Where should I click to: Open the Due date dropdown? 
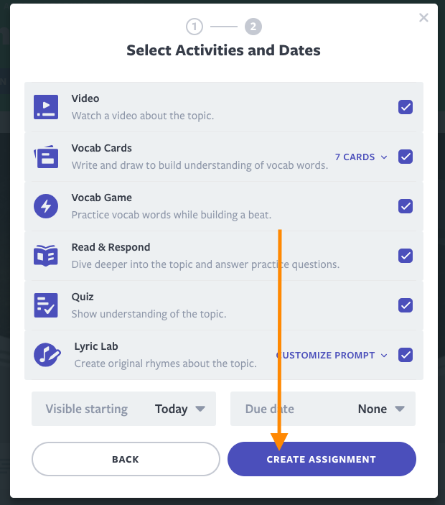coord(322,409)
